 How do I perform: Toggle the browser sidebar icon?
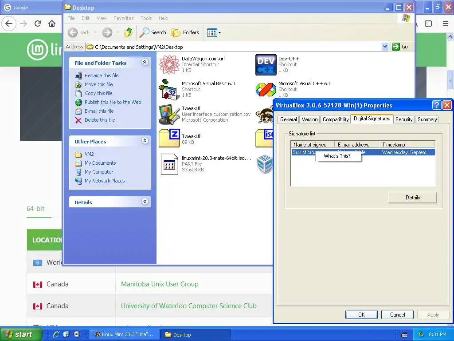pos(428,24)
